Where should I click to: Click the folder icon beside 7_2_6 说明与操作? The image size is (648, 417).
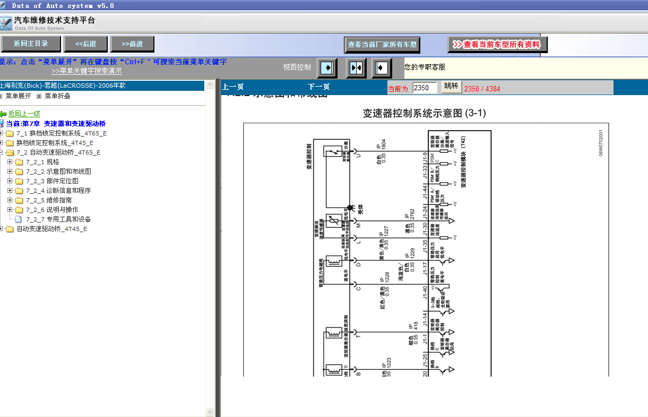click(19, 210)
